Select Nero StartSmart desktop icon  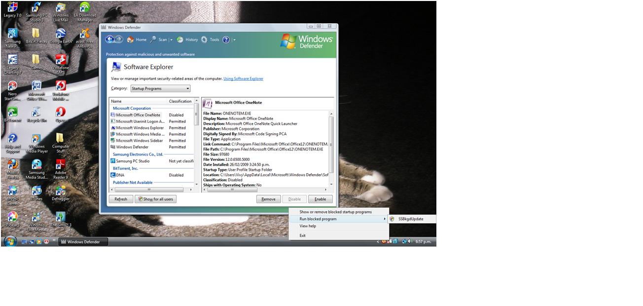(12, 91)
